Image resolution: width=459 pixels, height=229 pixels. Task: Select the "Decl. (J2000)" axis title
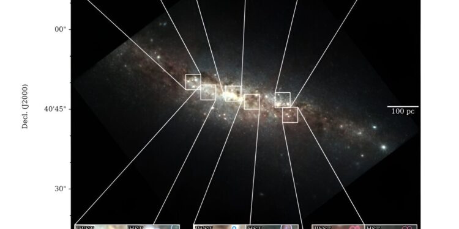25,106
